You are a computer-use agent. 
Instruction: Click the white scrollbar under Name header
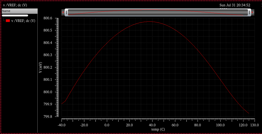tap(15, 16)
